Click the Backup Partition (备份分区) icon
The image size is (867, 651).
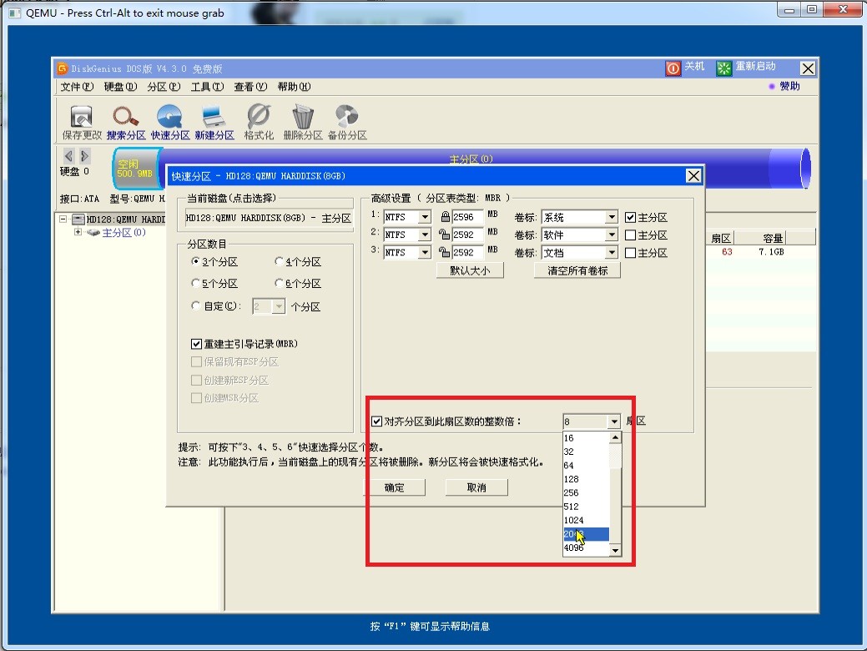[x=346, y=118]
